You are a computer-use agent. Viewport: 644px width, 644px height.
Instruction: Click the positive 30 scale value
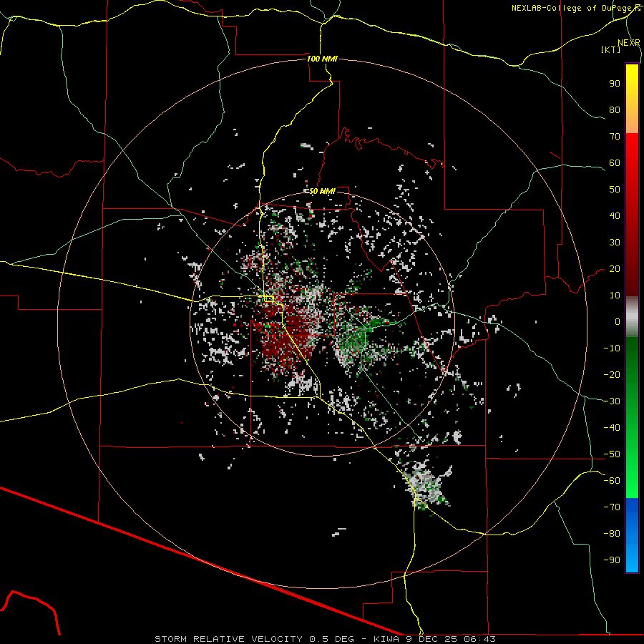(x=615, y=243)
